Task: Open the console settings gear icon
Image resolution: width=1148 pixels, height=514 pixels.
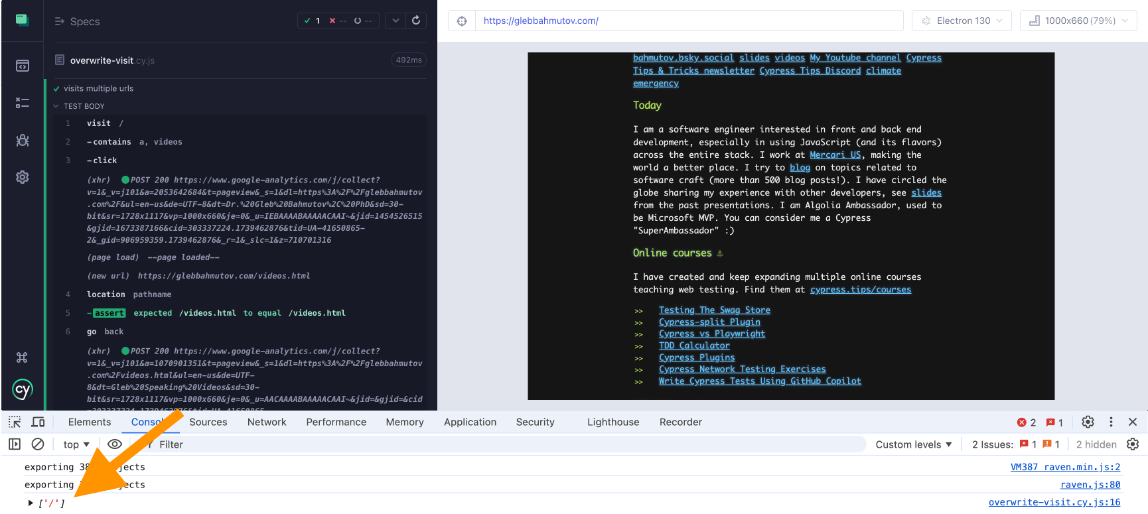Action: (1133, 444)
